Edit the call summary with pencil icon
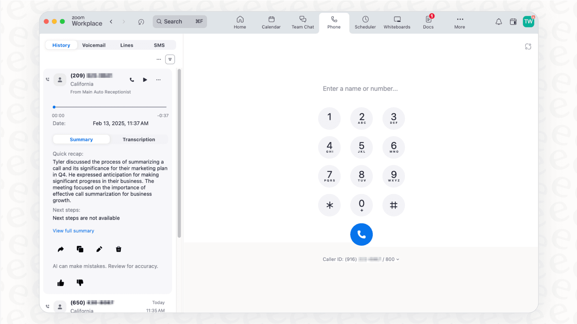The image size is (577, 324). pos(99,249)
